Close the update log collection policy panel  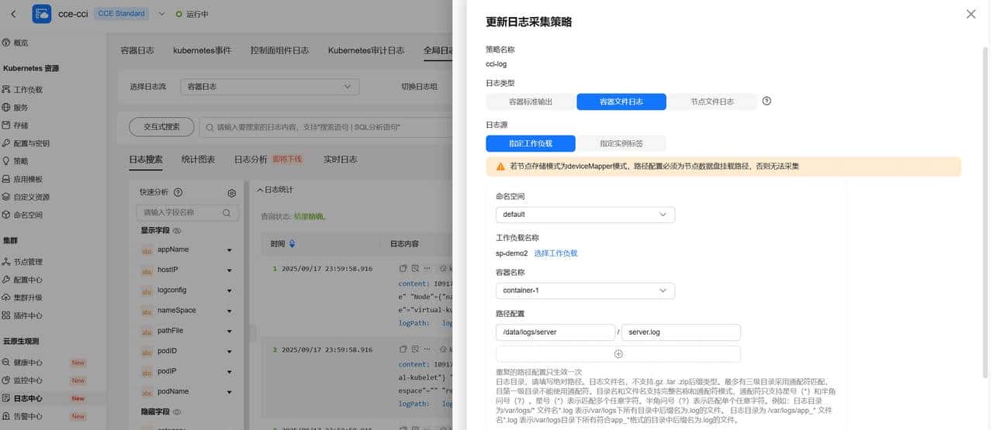click(971, 14)
